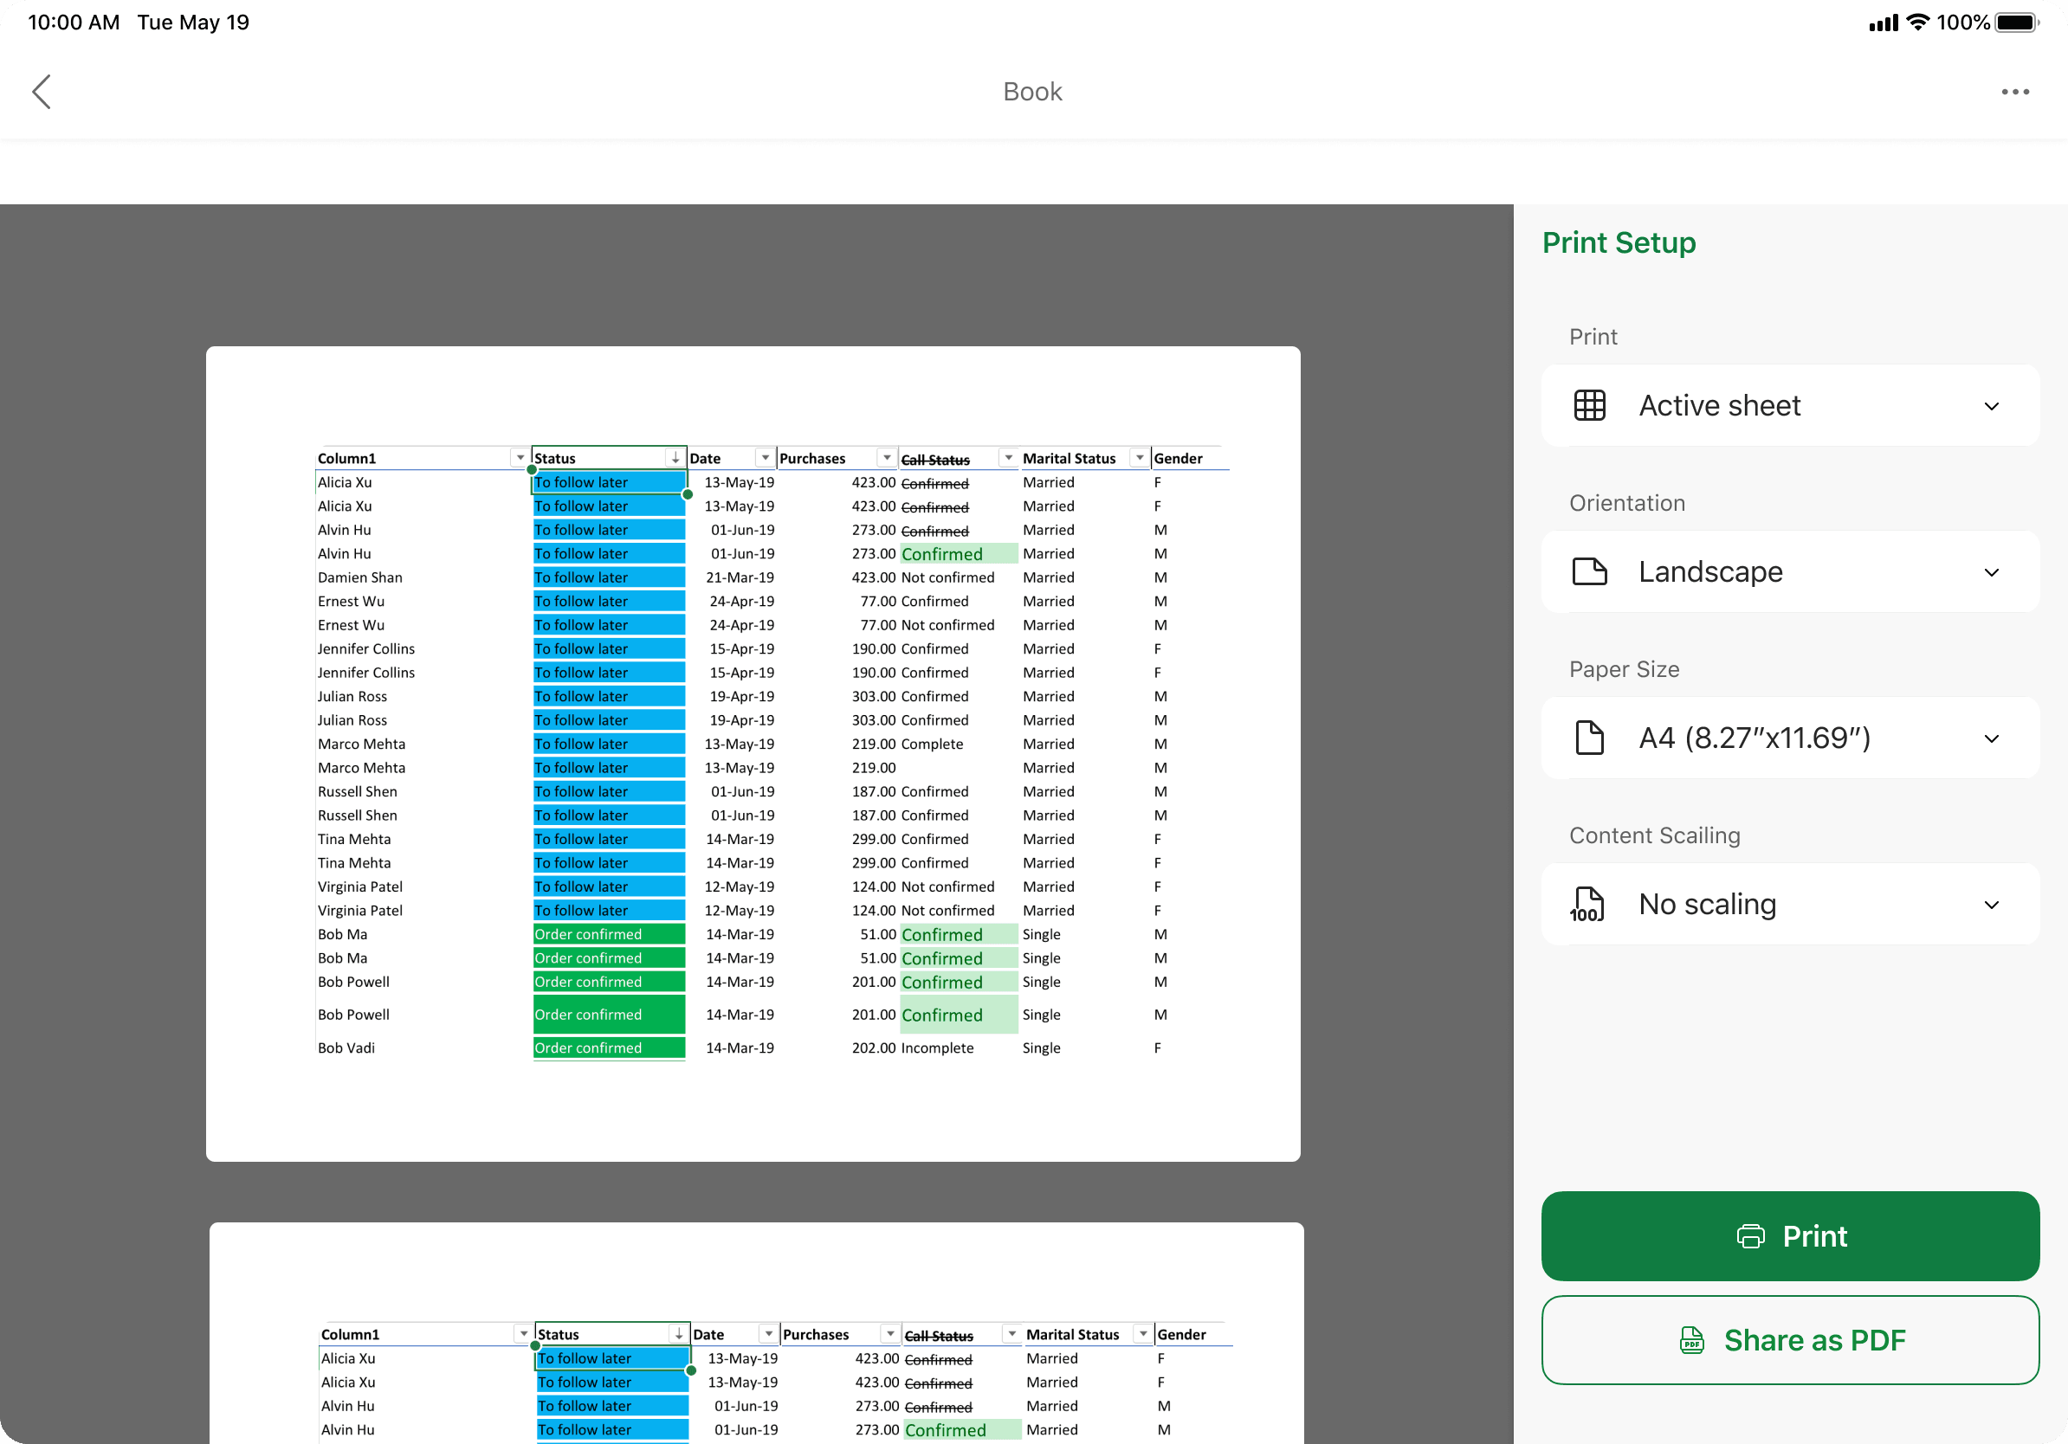Viewport: 2068px width, 1444px height.
Task: Tap the Wi-Fi indicator in status bar
Action: [1917, 23]
